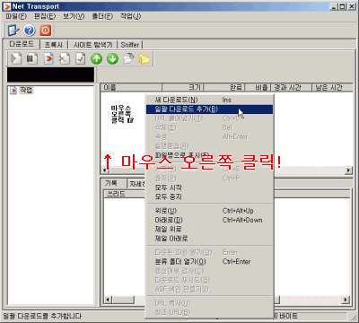Choose 아래로(D) in context menu

click(209, 220)
